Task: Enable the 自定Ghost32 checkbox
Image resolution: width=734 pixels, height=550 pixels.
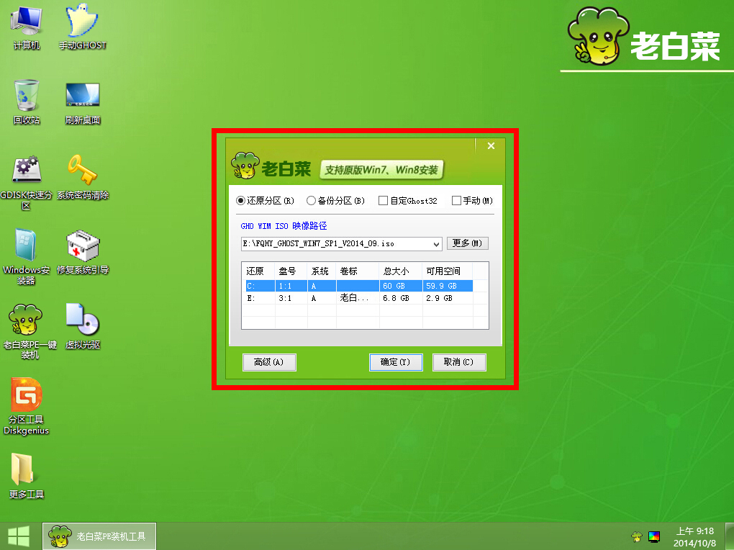Action: pyautogui.click(x=407, y=201)
